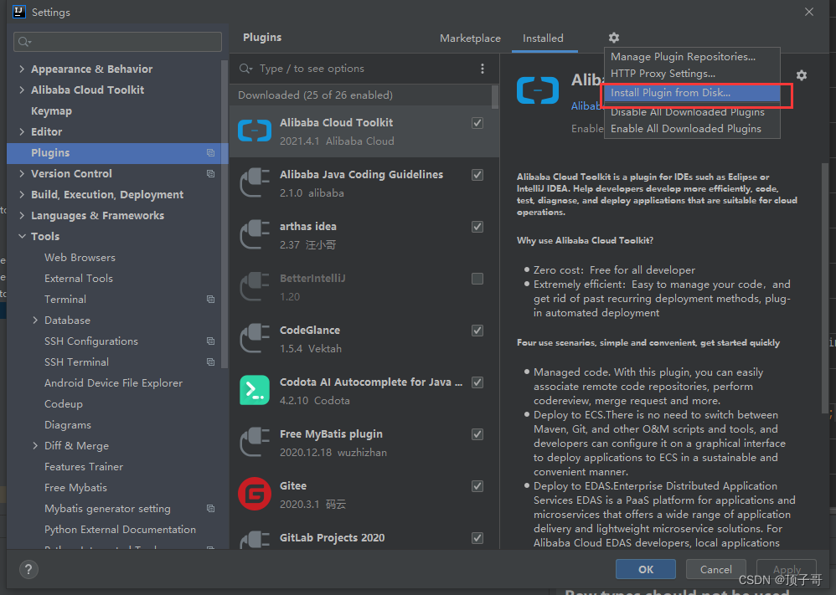Click the settings tree vertical scrollbar

[224, 213]
